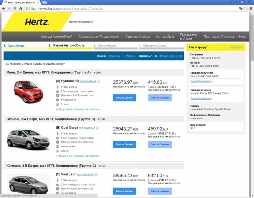This screenshot has width=254, height=198.
Task: Click snowflake icon for Opel Corsa
Action: point(57,147)
